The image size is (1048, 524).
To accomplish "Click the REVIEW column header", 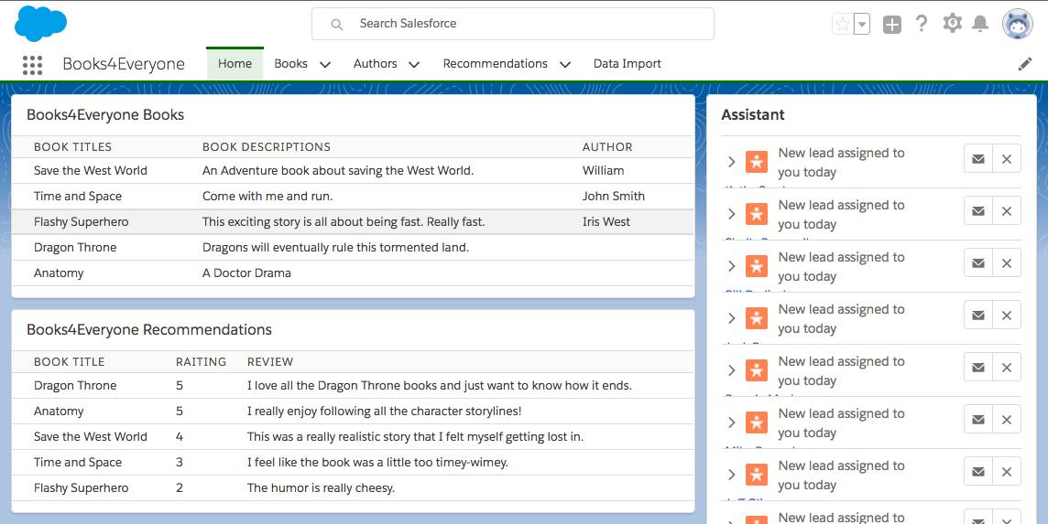I will (x=270, y=362).
